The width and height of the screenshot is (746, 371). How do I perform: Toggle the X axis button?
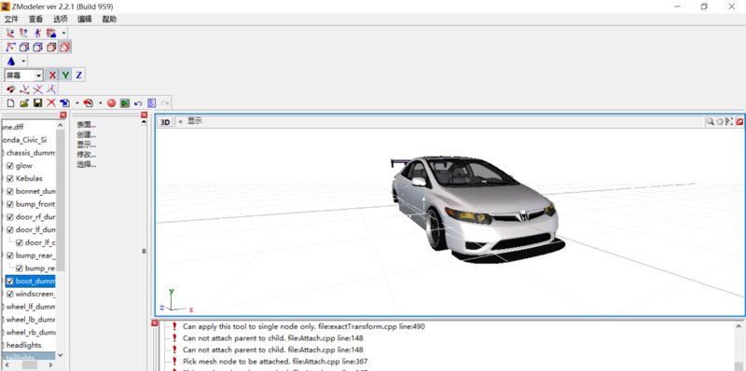tap(52, 76)
